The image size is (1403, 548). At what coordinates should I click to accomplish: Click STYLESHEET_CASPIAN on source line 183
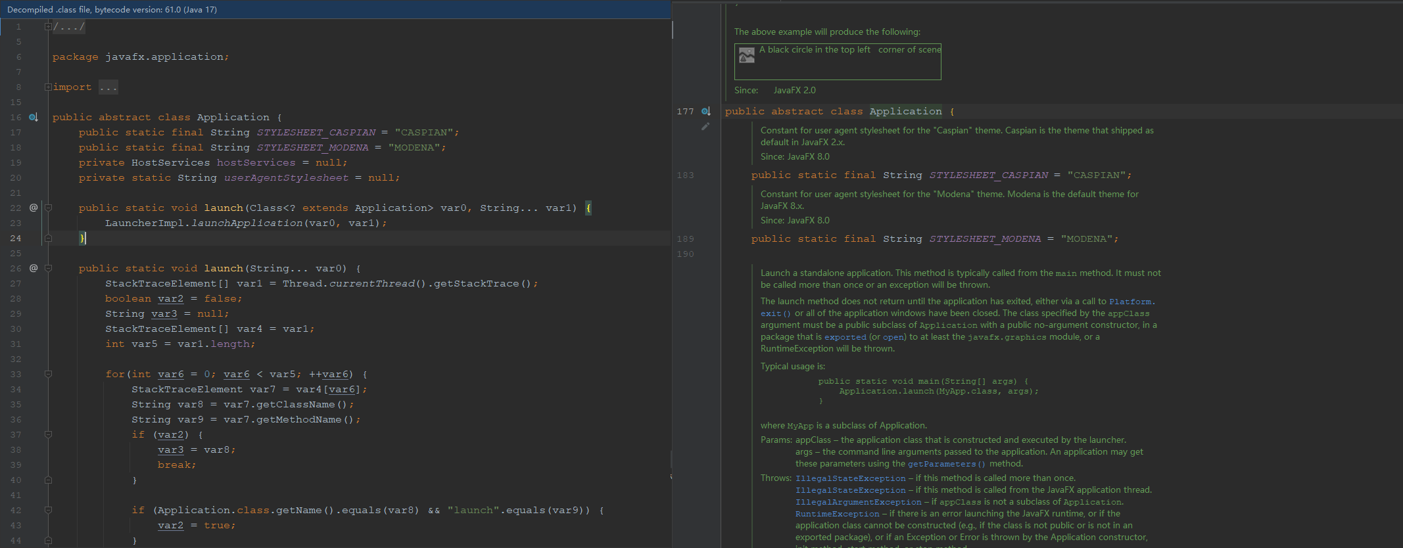988,175
